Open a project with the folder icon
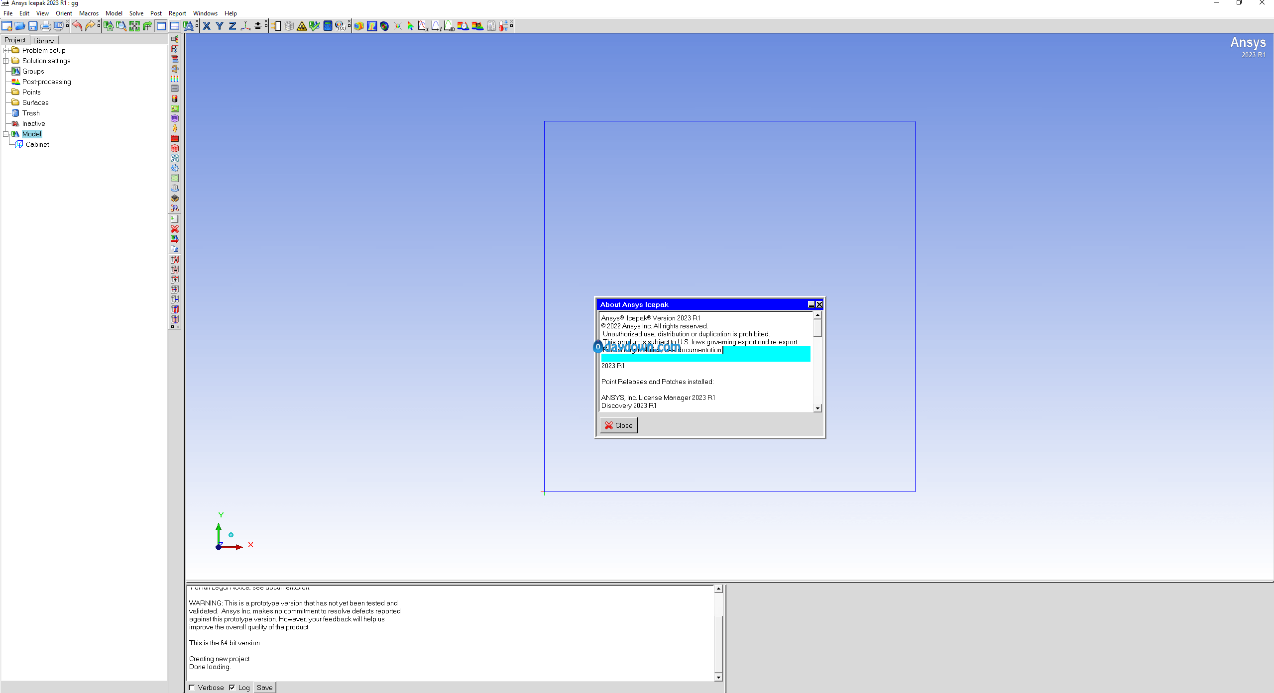 (20, 26)
